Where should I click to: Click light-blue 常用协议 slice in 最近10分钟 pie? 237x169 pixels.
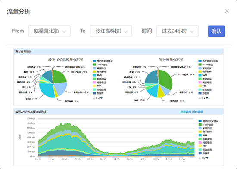(60, 89)
